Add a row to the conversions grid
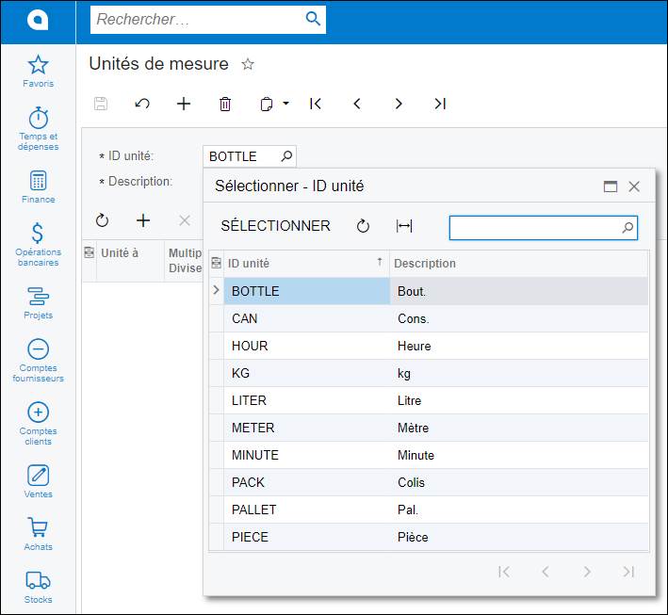This screenshot has height=615, width=668. [143, 220]
